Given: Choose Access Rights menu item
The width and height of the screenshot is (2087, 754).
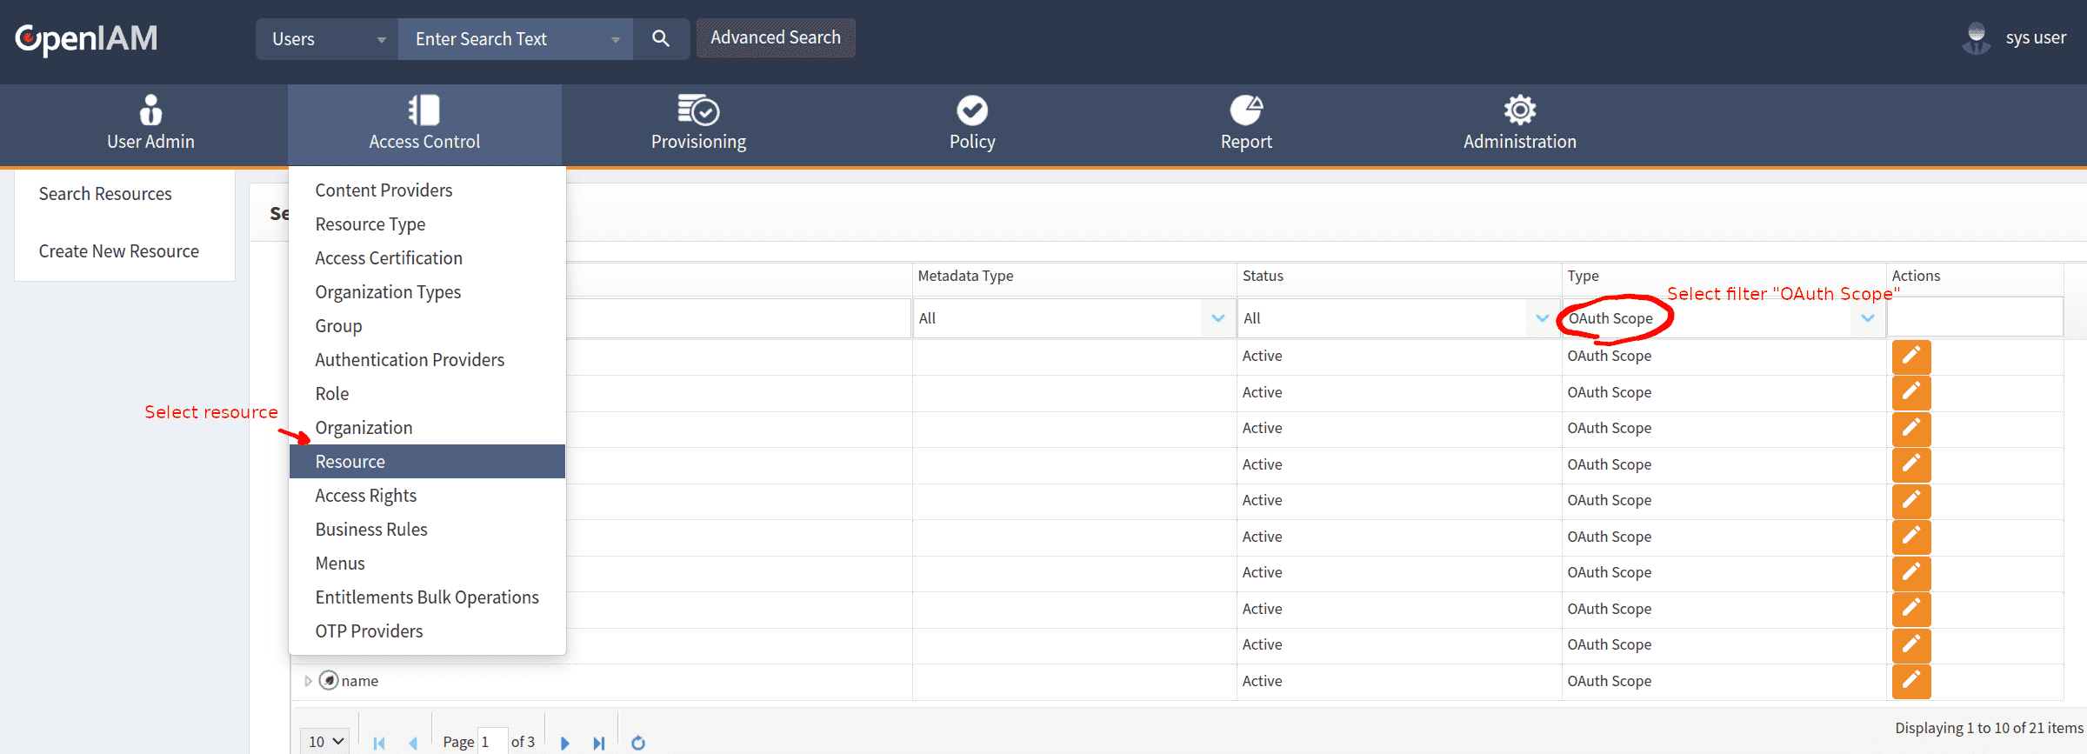Looking at the screenshot, I should pyautogui.click(x=366, y=496).
